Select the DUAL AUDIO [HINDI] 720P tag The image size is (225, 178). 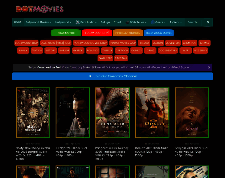coord(56,43)
